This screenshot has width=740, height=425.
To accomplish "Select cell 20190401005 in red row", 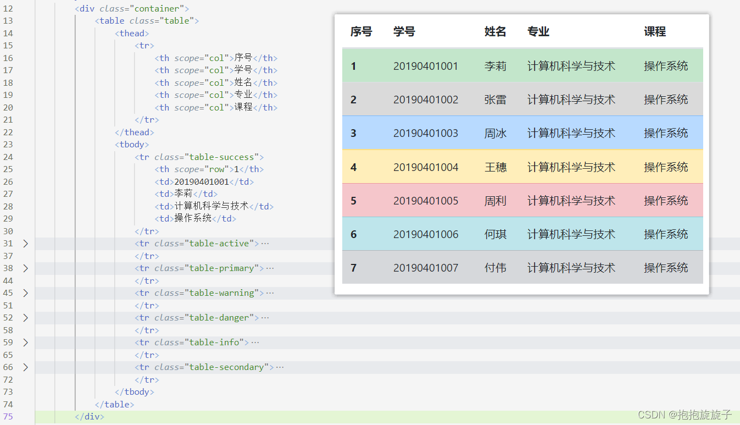I will [426, 201].
